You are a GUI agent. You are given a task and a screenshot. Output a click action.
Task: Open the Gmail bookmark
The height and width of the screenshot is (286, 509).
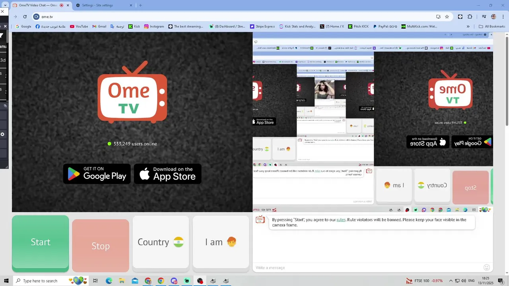pos(99,27)
